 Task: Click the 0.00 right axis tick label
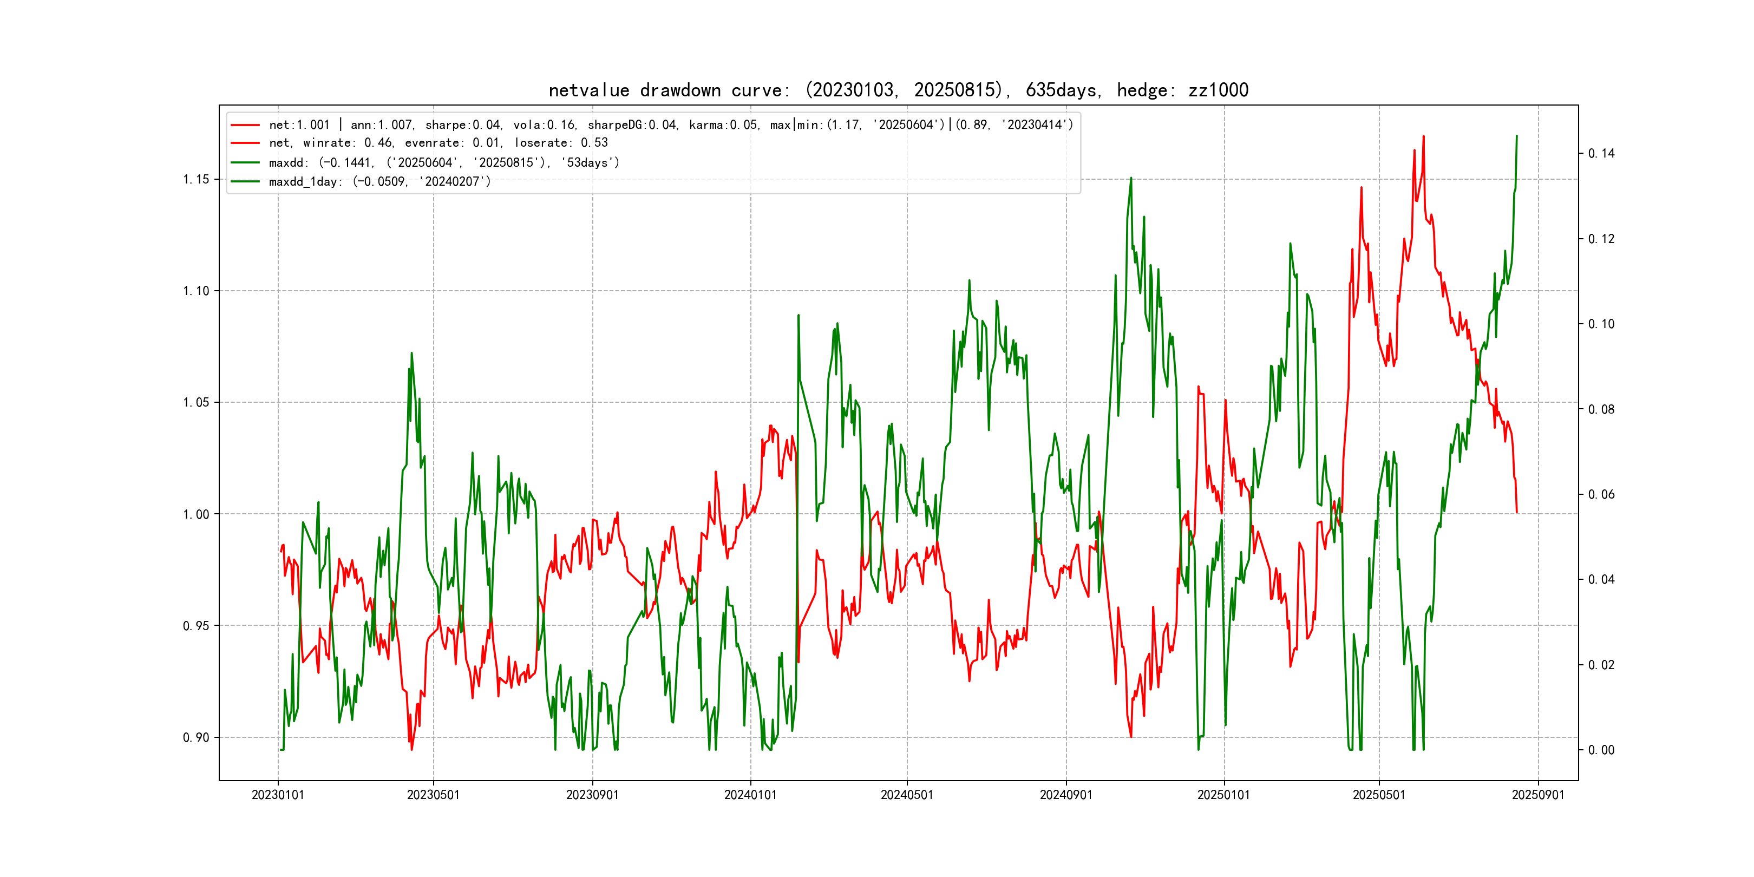[x=1601, y=750]
